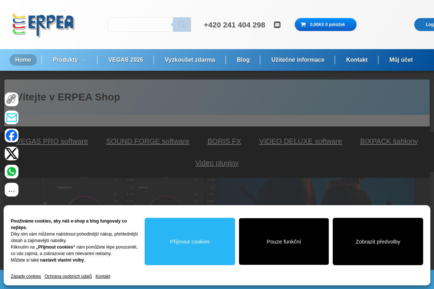Follow the SOUND FORGE software link
434x289 pixels.
click(148, 141)
